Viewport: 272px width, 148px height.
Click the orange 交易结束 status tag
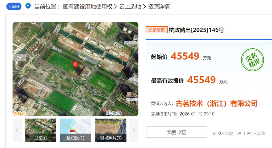(156, 30)
